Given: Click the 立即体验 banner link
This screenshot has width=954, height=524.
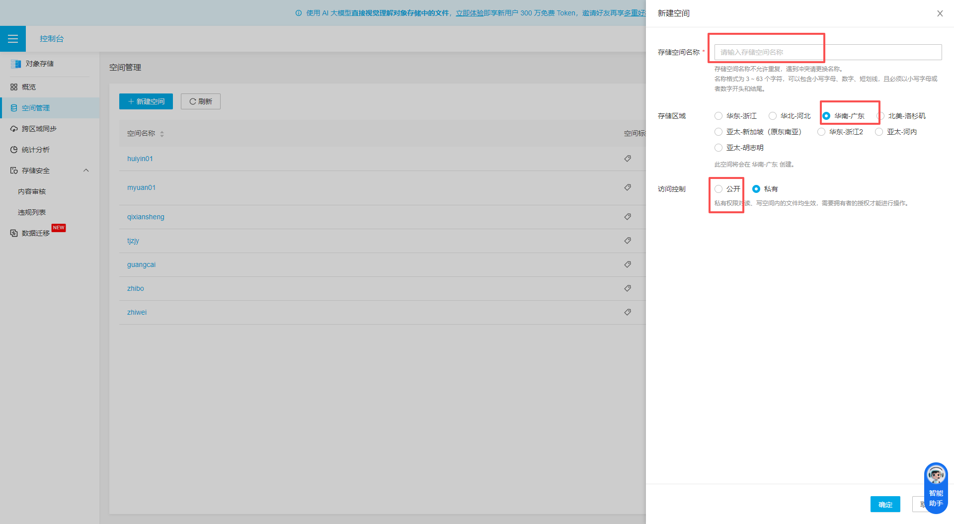Looking at the screenshot, I should point(470,13).
